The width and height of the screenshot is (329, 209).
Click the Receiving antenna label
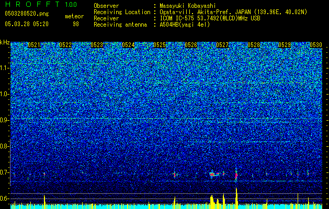point(120,25)
